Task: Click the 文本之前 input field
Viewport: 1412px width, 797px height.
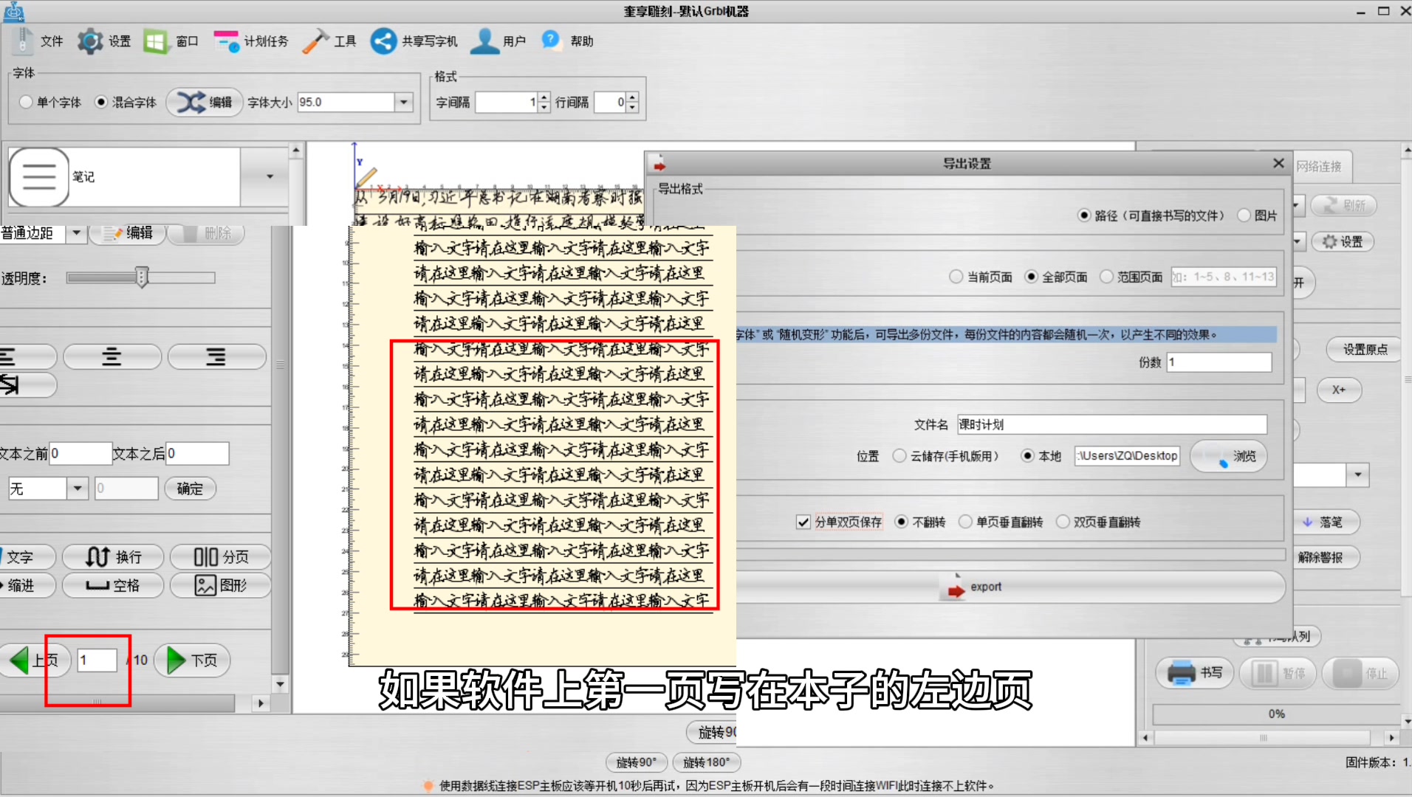Action: pyautogui.click(x=80, y=453)
